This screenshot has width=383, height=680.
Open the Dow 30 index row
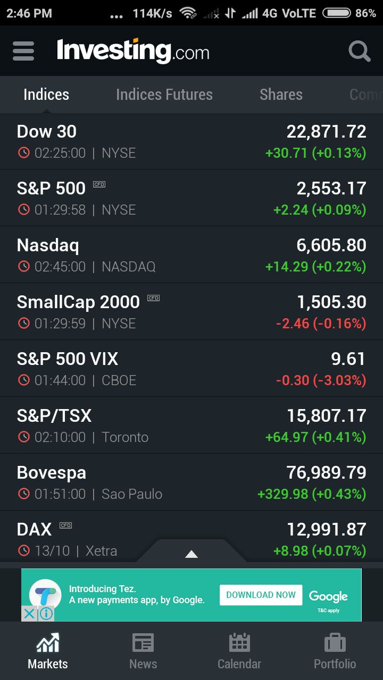[191, 141]
